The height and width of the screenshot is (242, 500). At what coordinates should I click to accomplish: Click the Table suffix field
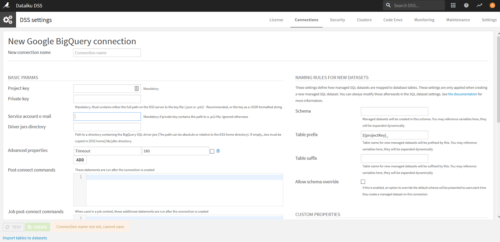click(394, 159)
